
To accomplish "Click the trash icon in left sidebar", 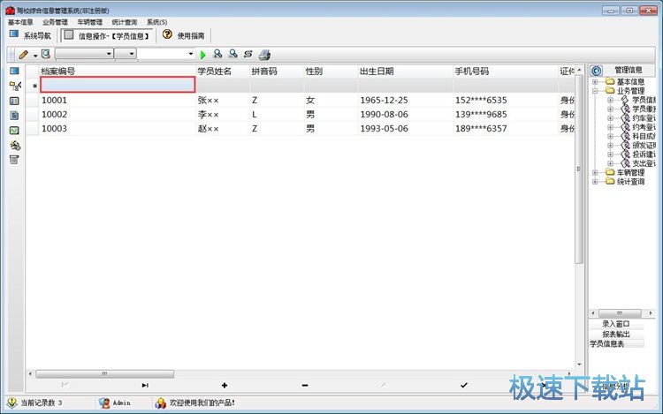I will (14, 160).
